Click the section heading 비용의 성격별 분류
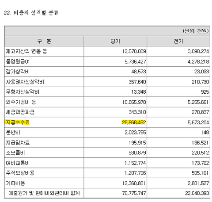The height and width of the screenshot is (202, 212). pyautogui.click(x=36, y=13)
